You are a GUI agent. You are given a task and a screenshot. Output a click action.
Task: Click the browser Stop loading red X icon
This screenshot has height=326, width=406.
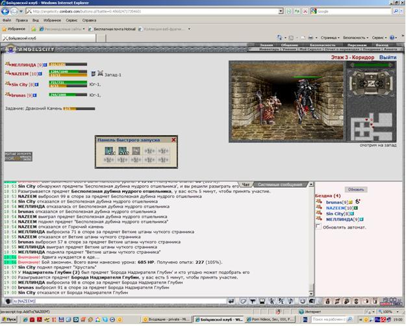pos(305,12)
